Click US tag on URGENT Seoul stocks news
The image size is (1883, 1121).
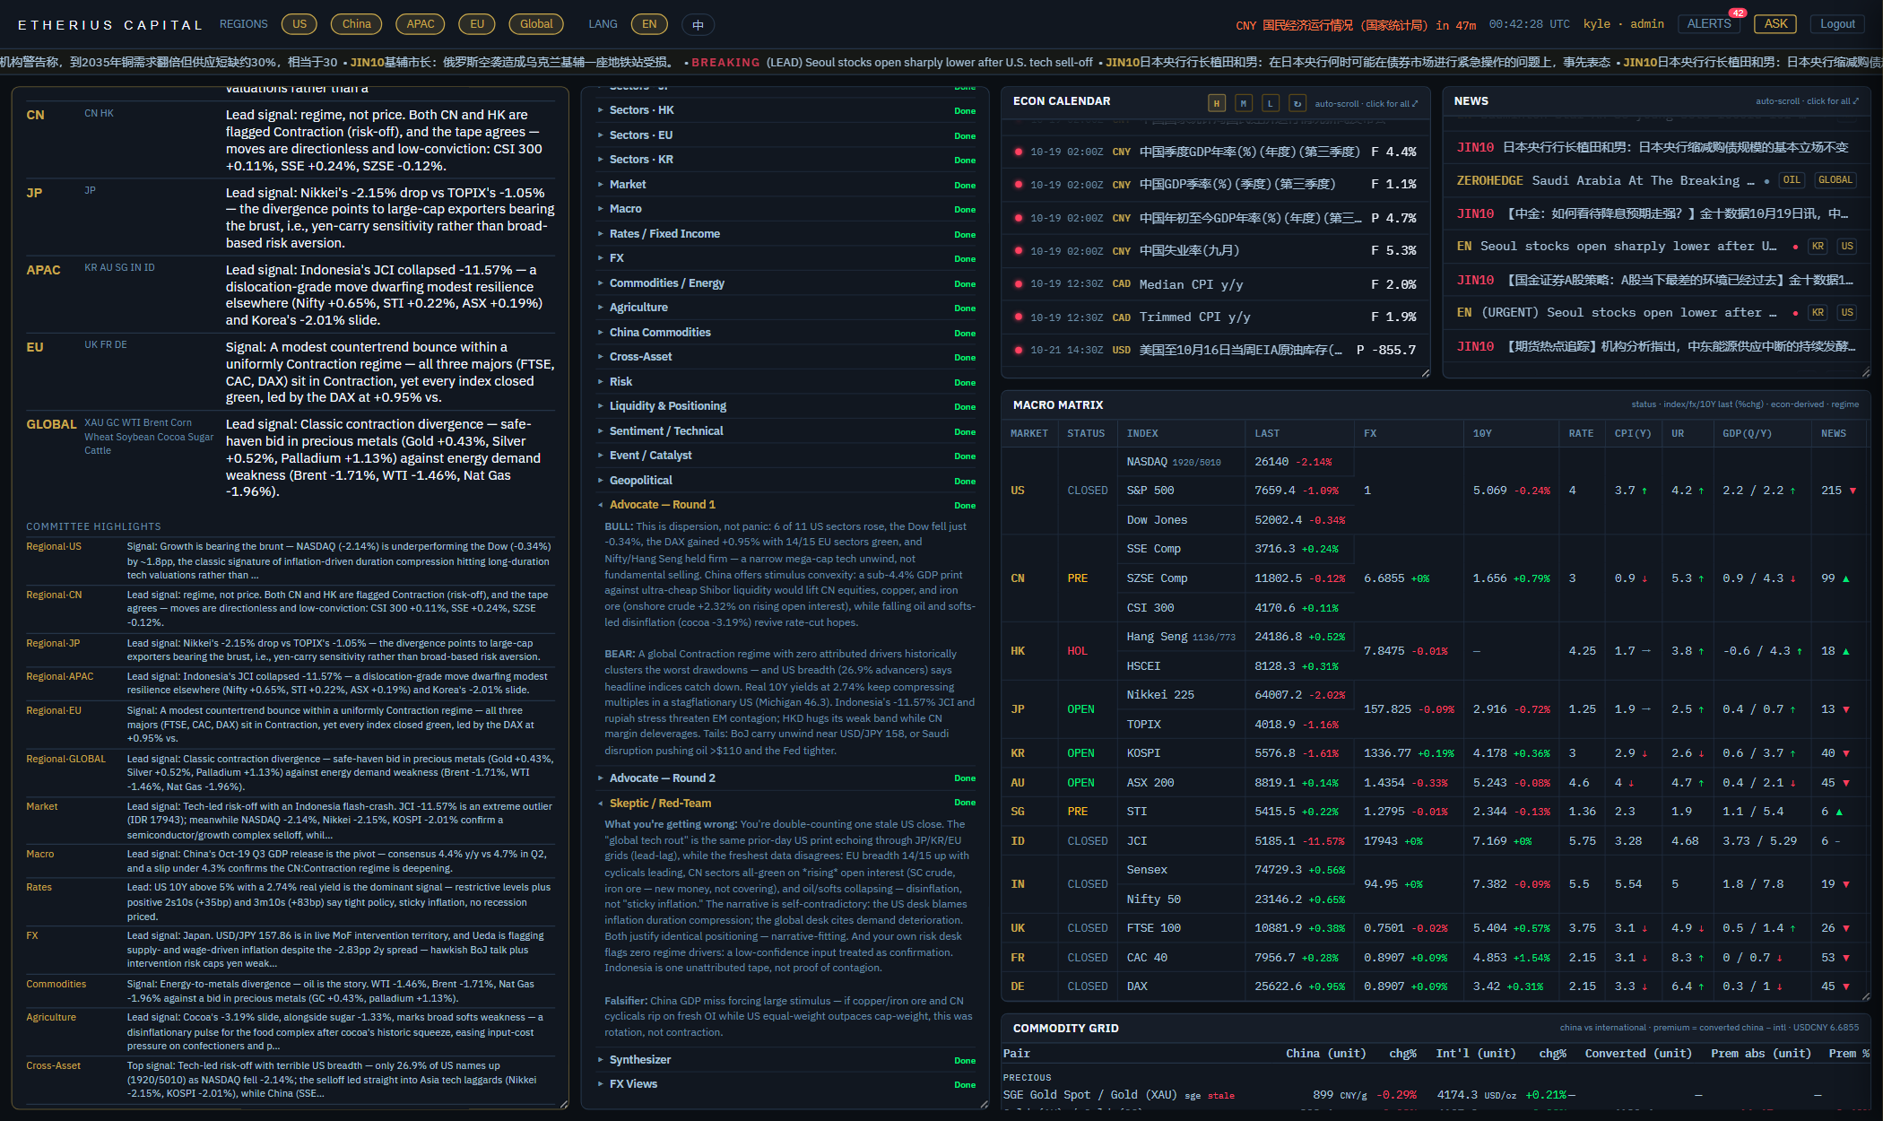coord(1847,313)
